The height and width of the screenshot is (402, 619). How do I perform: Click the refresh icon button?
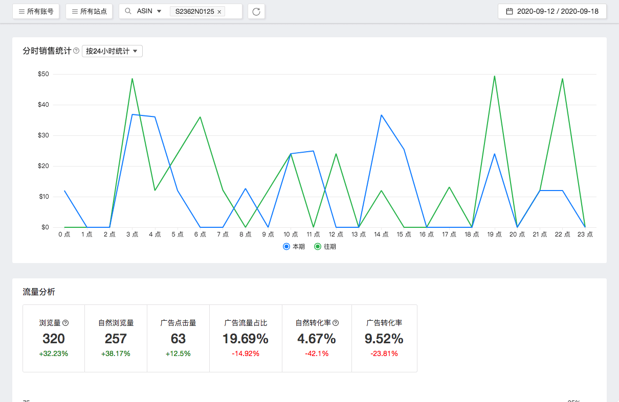(x=256, y=11)
